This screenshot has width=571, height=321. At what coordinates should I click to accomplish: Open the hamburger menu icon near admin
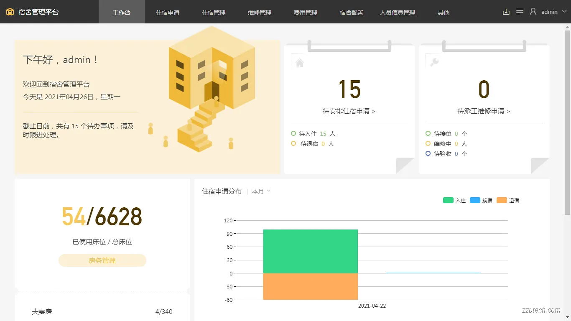click(519, 12)
